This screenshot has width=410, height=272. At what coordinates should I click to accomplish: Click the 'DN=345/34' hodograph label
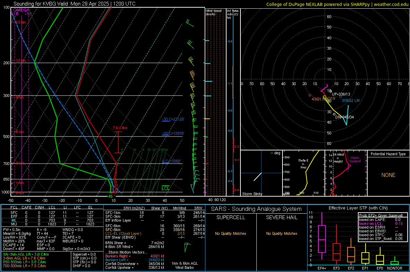[x=344, y=117]
